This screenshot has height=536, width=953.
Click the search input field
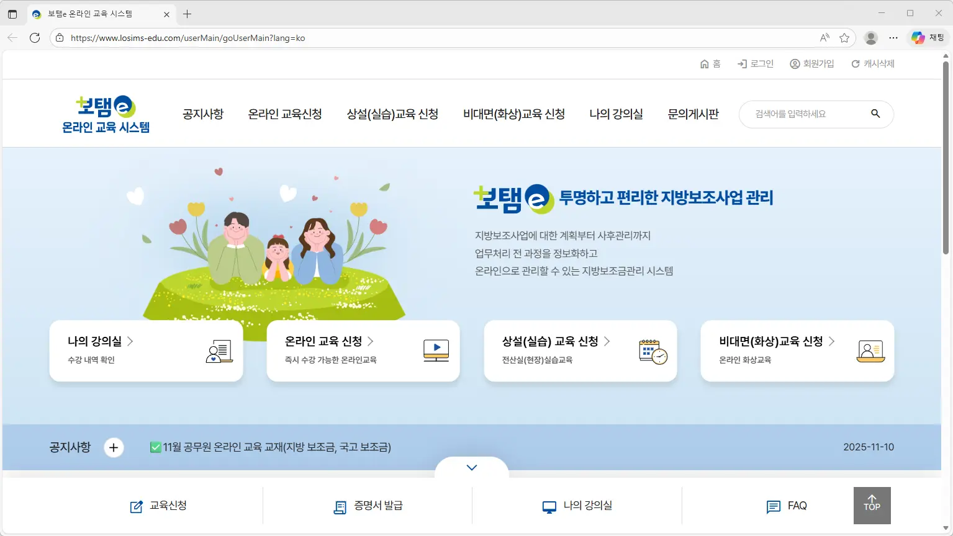tap(807, 114)
